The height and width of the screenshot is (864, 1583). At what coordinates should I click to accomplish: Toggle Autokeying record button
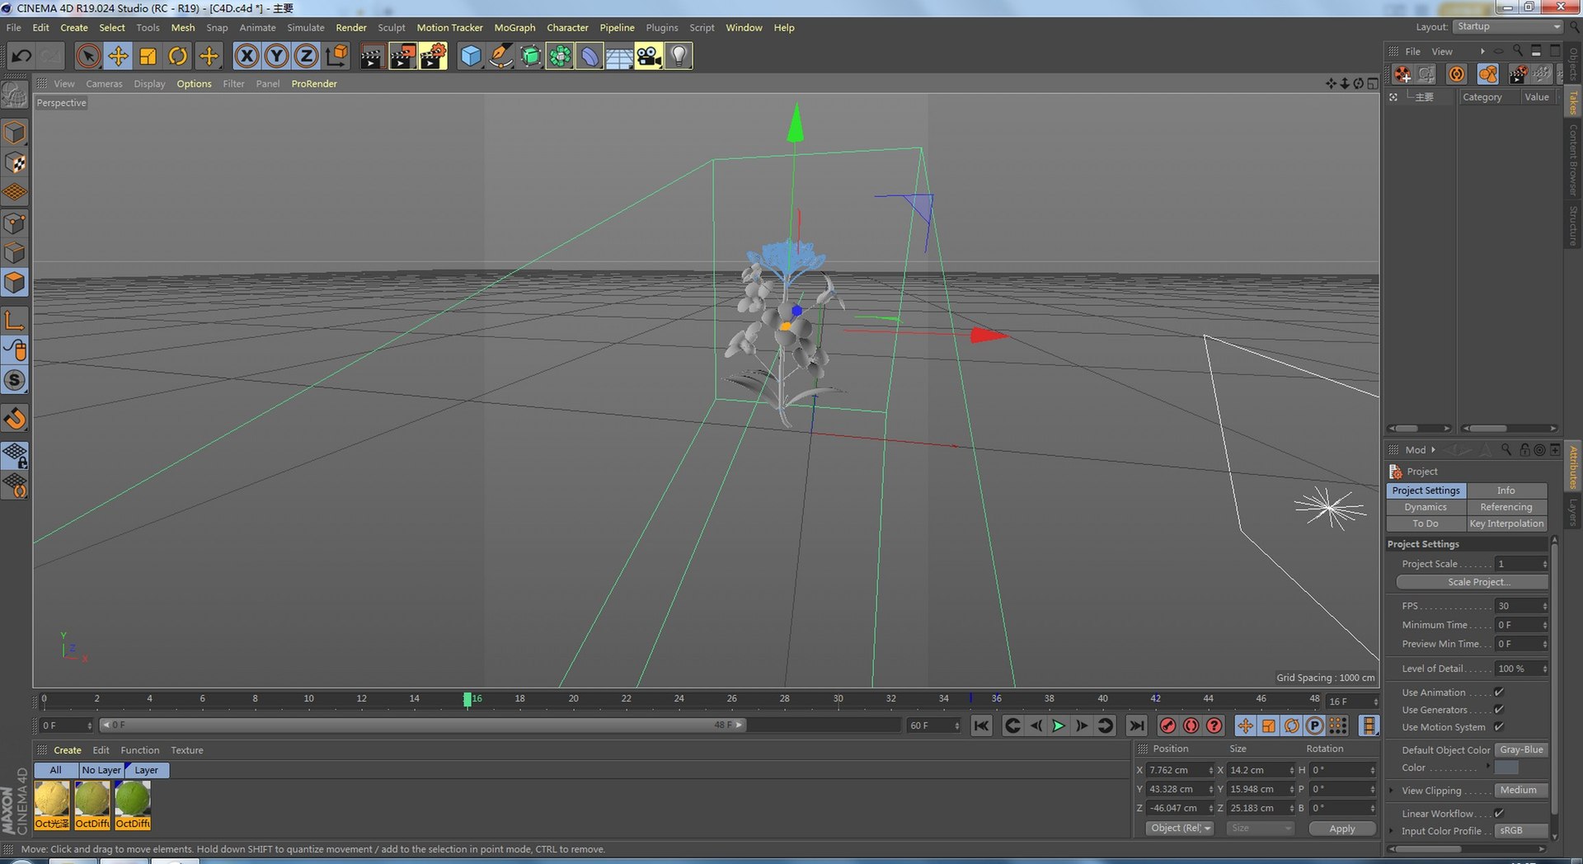1191,725
